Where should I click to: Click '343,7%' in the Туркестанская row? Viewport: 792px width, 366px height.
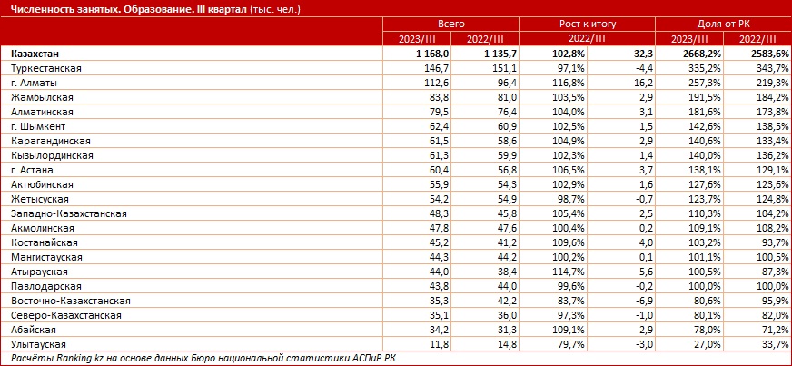[x=773, y=68]
